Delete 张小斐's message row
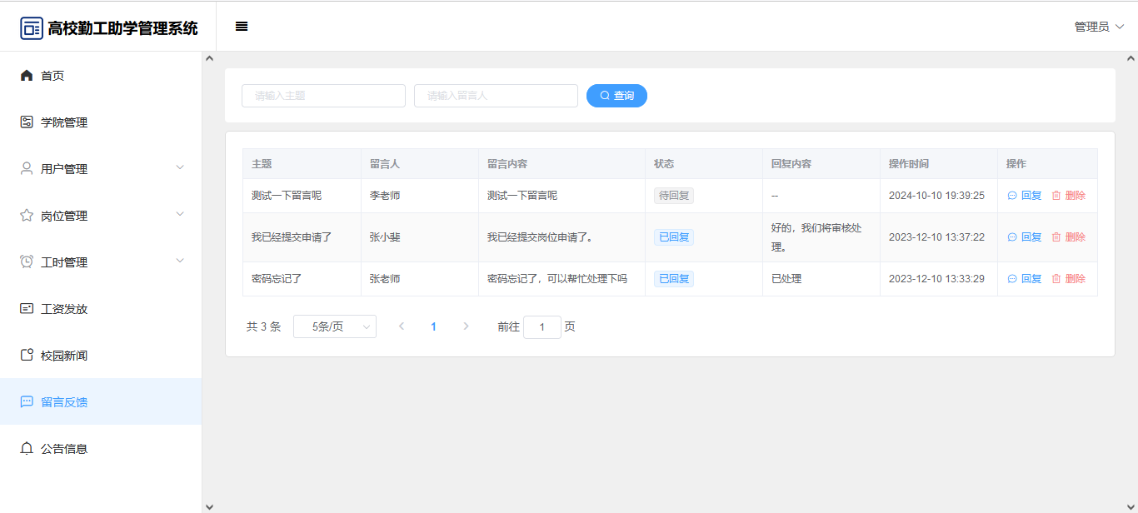The width and height of the screenshot is (1138, 513). [x=1068, y=237]
